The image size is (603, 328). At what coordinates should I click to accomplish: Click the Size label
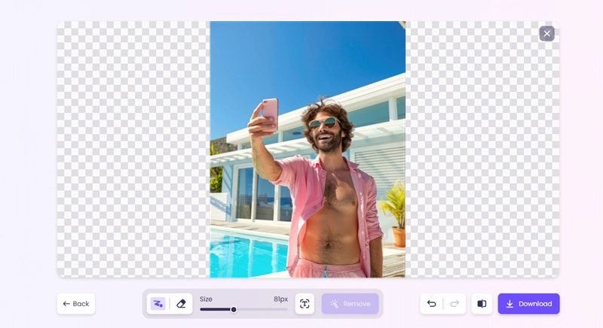[206, 299]
